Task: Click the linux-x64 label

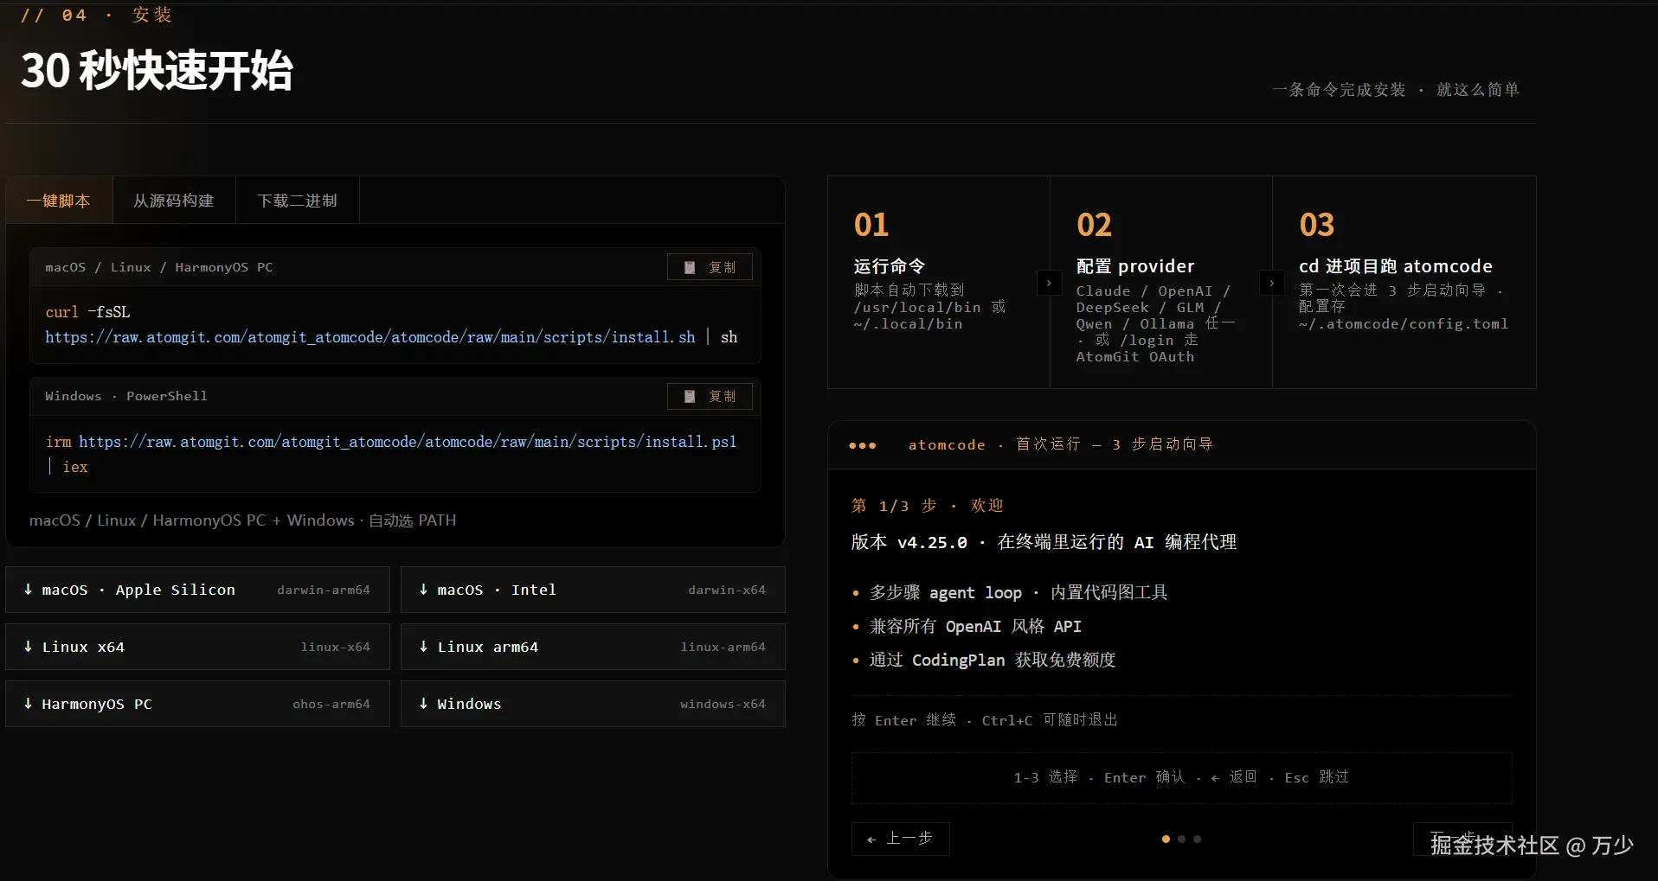Action: pos(336,647)
